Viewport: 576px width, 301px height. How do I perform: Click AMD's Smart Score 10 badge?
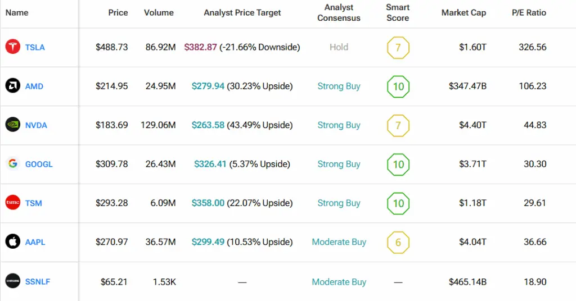point(398,86)
